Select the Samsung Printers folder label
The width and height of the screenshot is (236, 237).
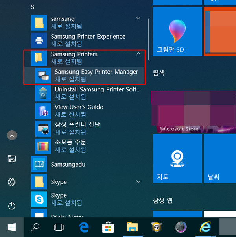74,54
